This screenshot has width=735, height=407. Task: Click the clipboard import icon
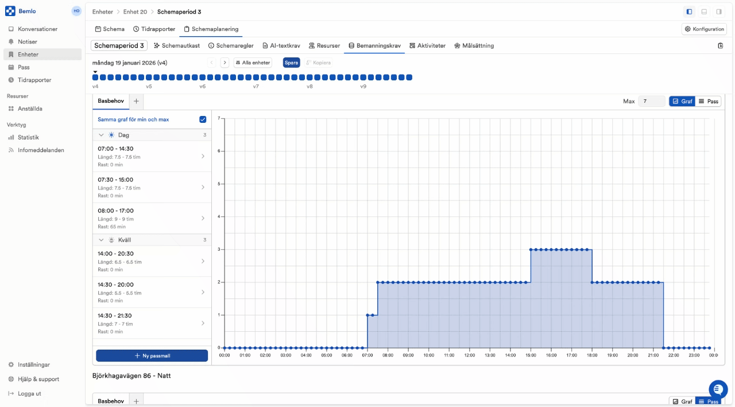click(x=721, y=45)
